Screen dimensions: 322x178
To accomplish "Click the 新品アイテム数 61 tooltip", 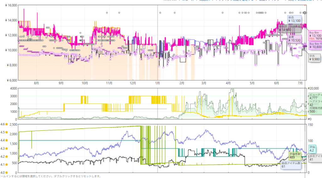I will pos(291,165).
